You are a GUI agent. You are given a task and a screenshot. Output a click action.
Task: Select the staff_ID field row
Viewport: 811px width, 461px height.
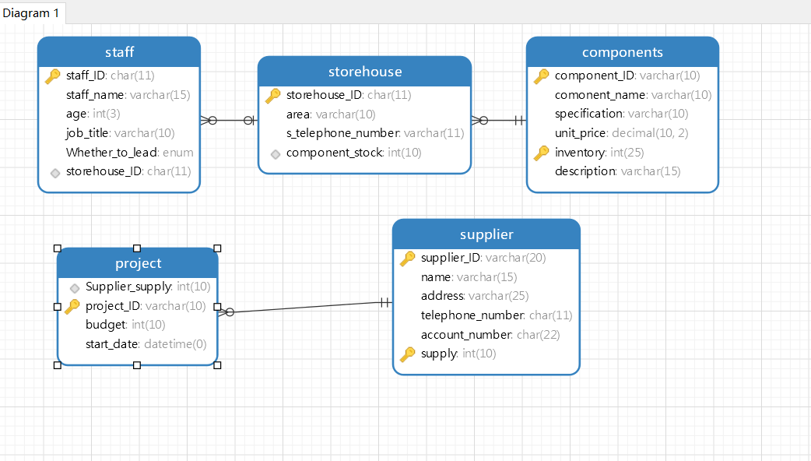[x=111, y=76]
